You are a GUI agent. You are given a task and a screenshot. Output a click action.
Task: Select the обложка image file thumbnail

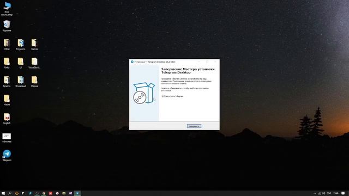[7, 138]
